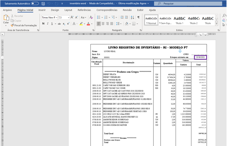Click the tab selector at ruler corner
The height and width of the screenshot is (146, 227).
pos(2,34)
